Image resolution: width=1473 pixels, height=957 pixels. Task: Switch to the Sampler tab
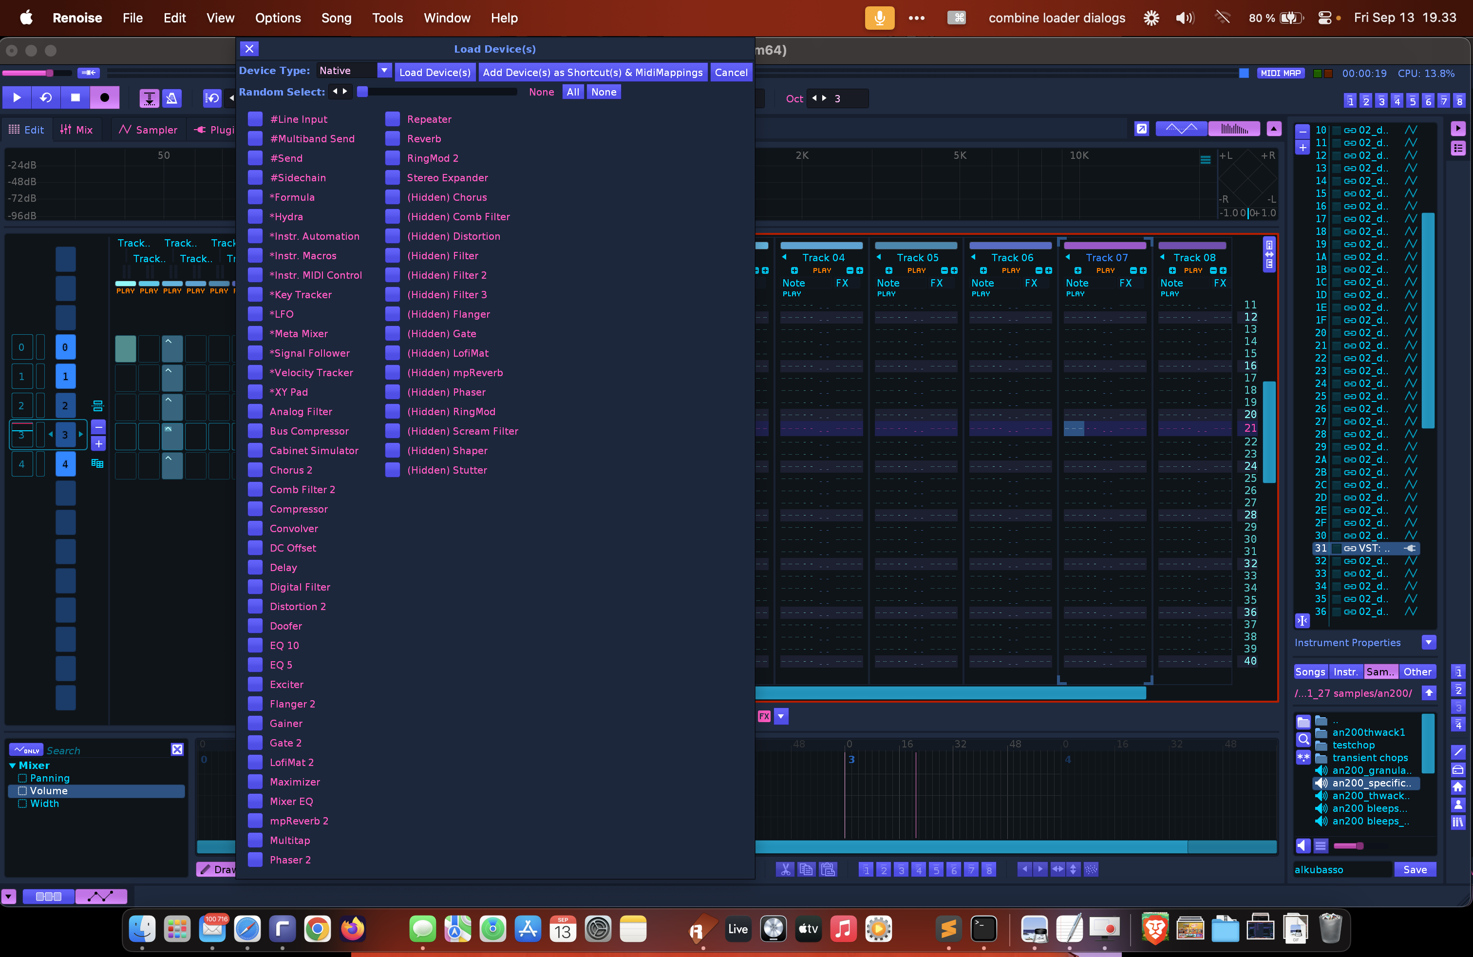point(148,130)
